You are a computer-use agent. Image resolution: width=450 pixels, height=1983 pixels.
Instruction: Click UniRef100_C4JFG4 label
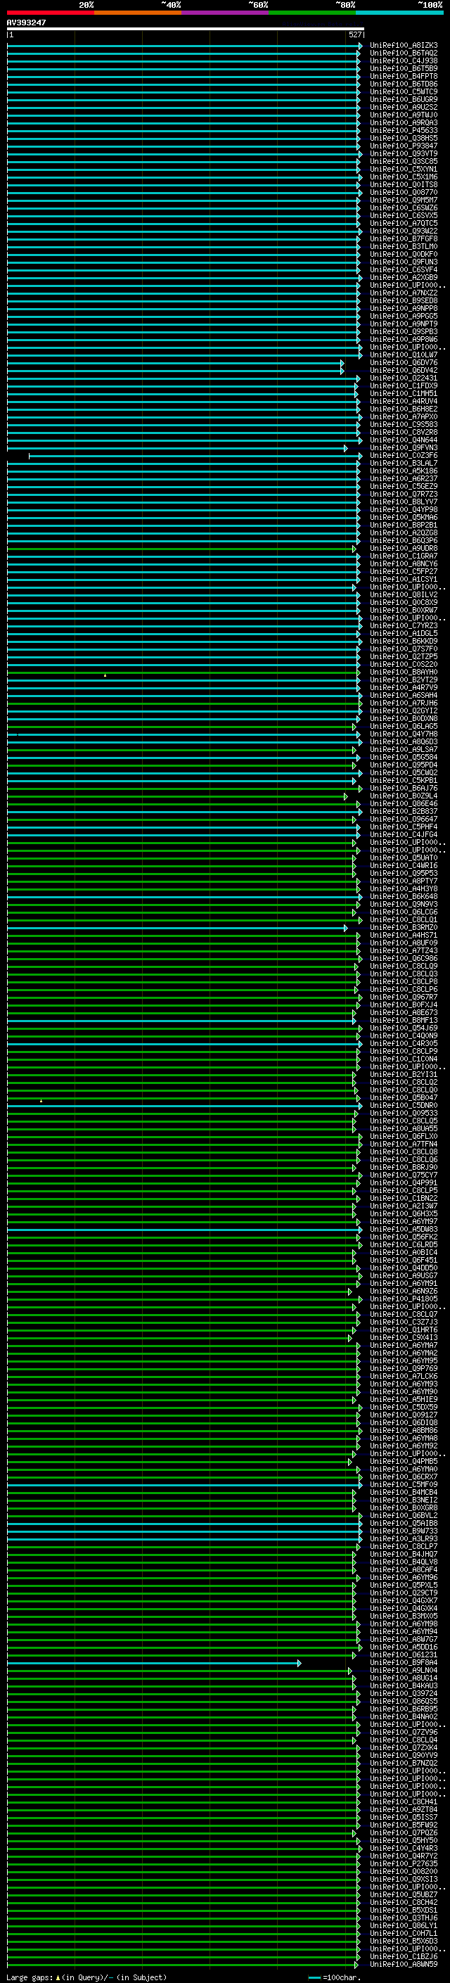pyautogui.click(x=404, y=835)
